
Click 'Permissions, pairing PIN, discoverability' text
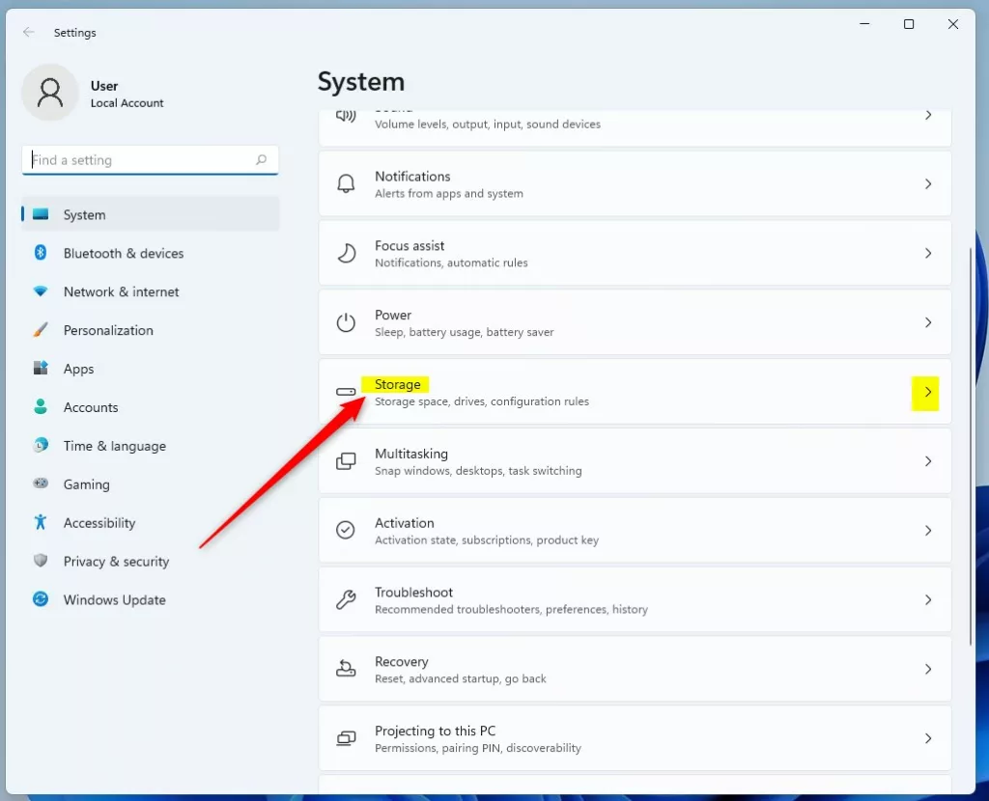[478, 748]
